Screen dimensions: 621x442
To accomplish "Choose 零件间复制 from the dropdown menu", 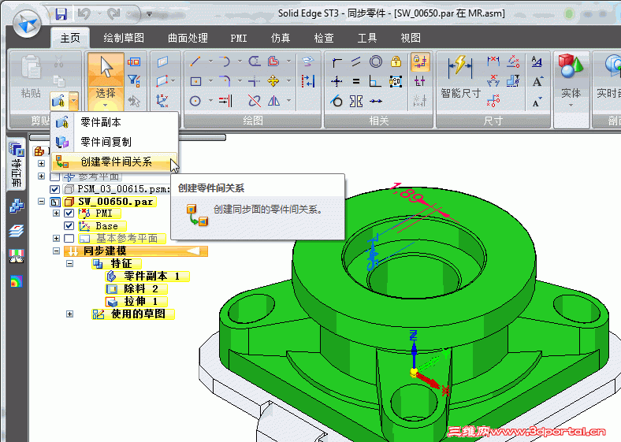I will 114,142.
